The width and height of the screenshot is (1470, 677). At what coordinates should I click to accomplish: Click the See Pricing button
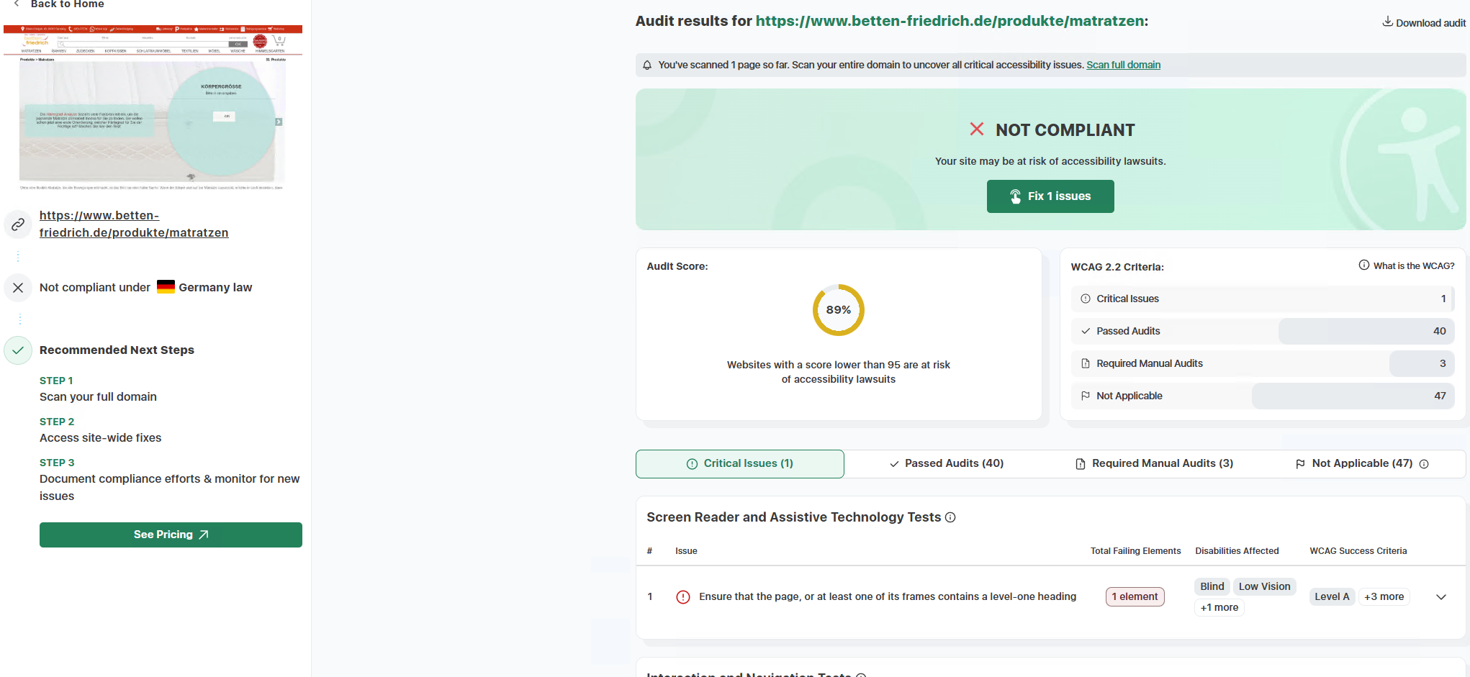click(x=171, y=535)
